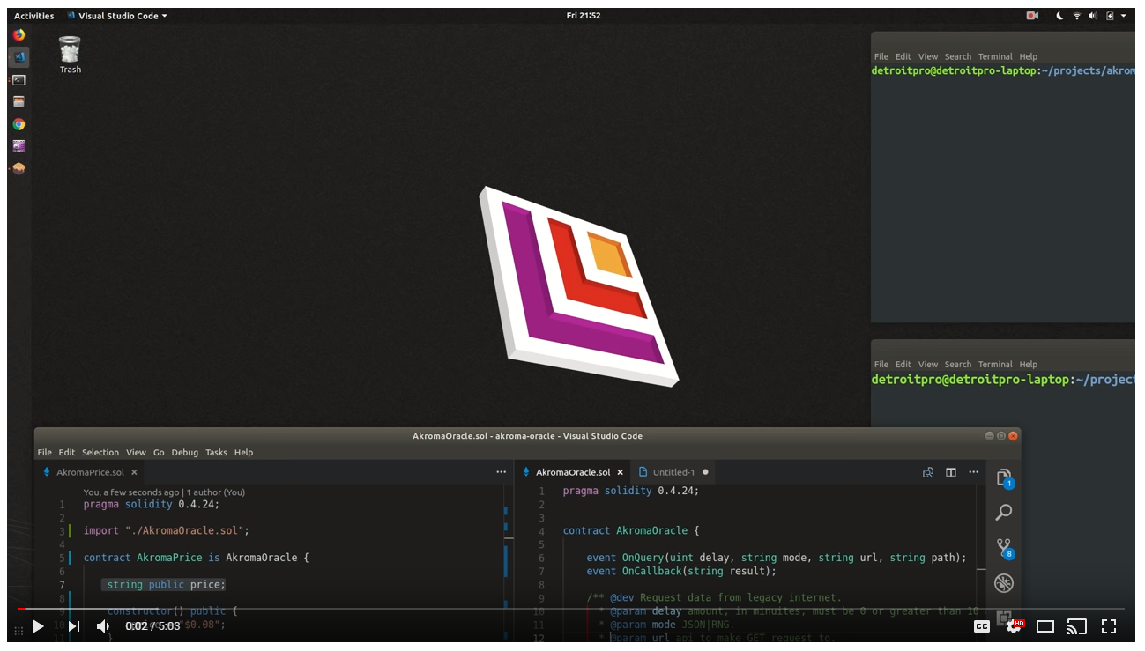Click the unsaved dot on the Untitled-1 tab
Screen dimensions: 1145x651
(705, 472)
